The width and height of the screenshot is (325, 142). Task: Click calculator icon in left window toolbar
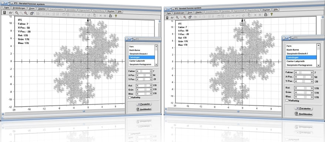click(x=4, y=13)
